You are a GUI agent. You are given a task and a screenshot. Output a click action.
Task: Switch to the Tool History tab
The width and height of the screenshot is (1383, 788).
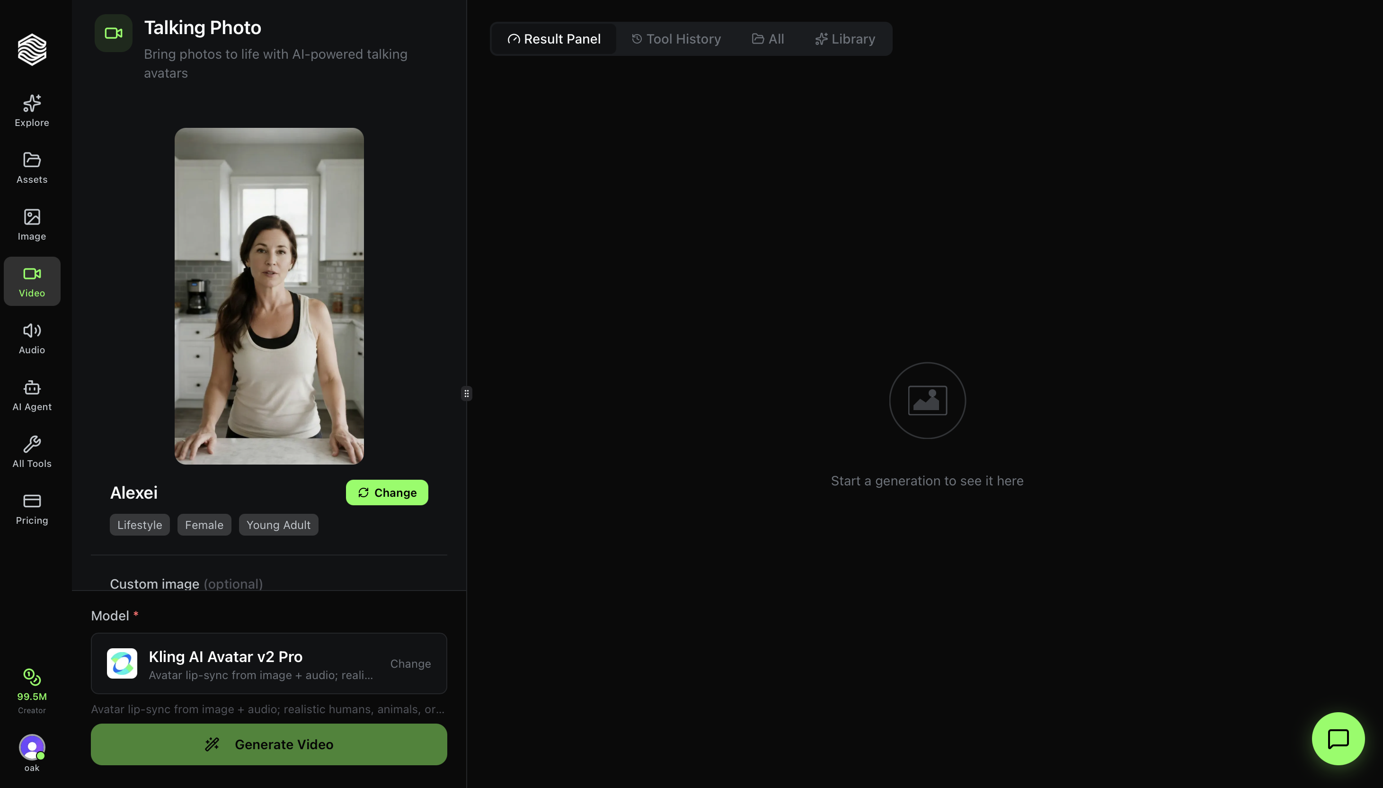(x=676, y=38)
